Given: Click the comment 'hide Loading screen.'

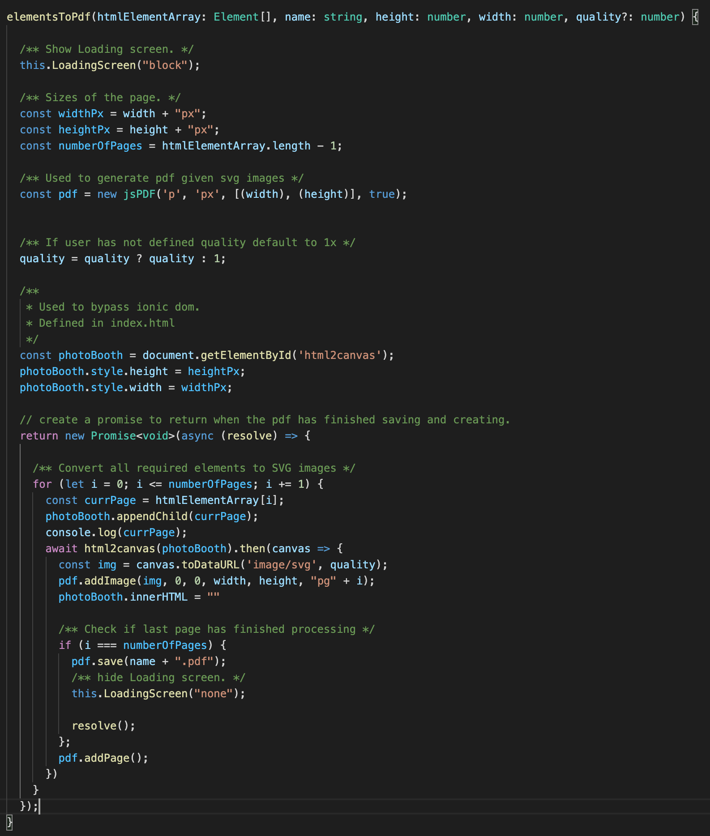Looking at the screenshot, I should click(x=158, y=678).
